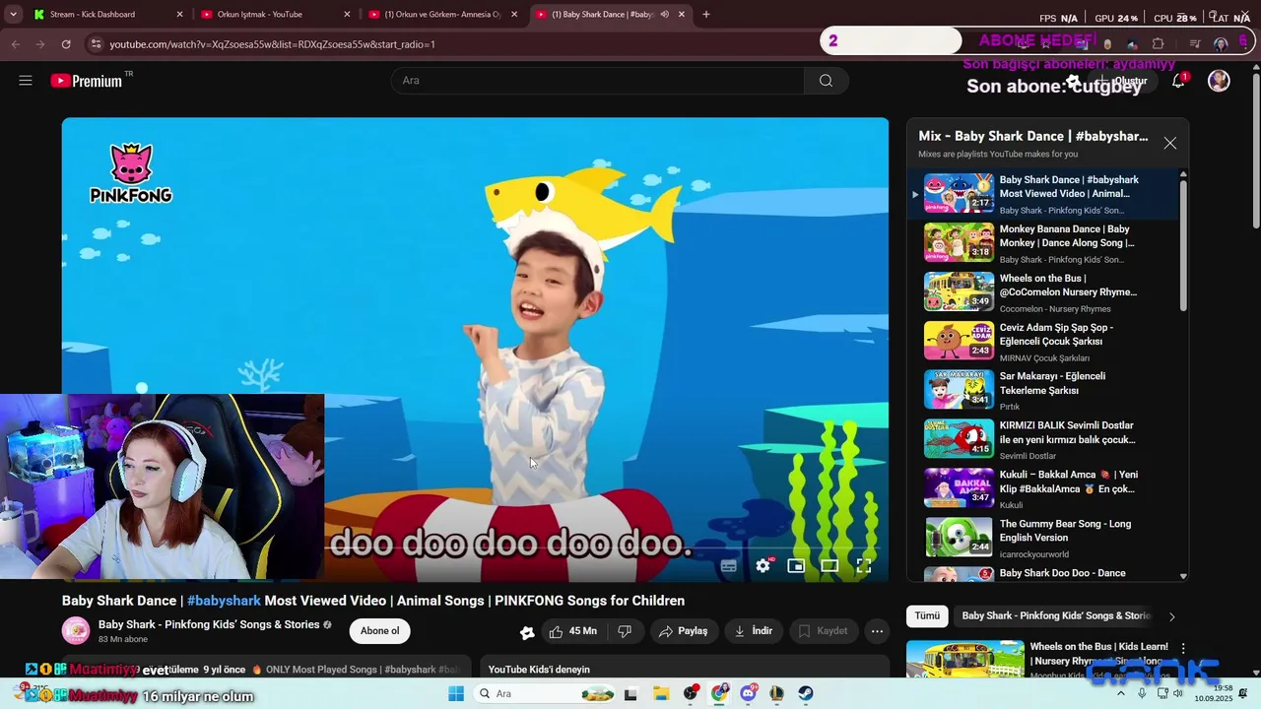Open Baby Shark Pinkfong channel avatar
Viewport: 1261px width, 709px height.
(76, 631)
